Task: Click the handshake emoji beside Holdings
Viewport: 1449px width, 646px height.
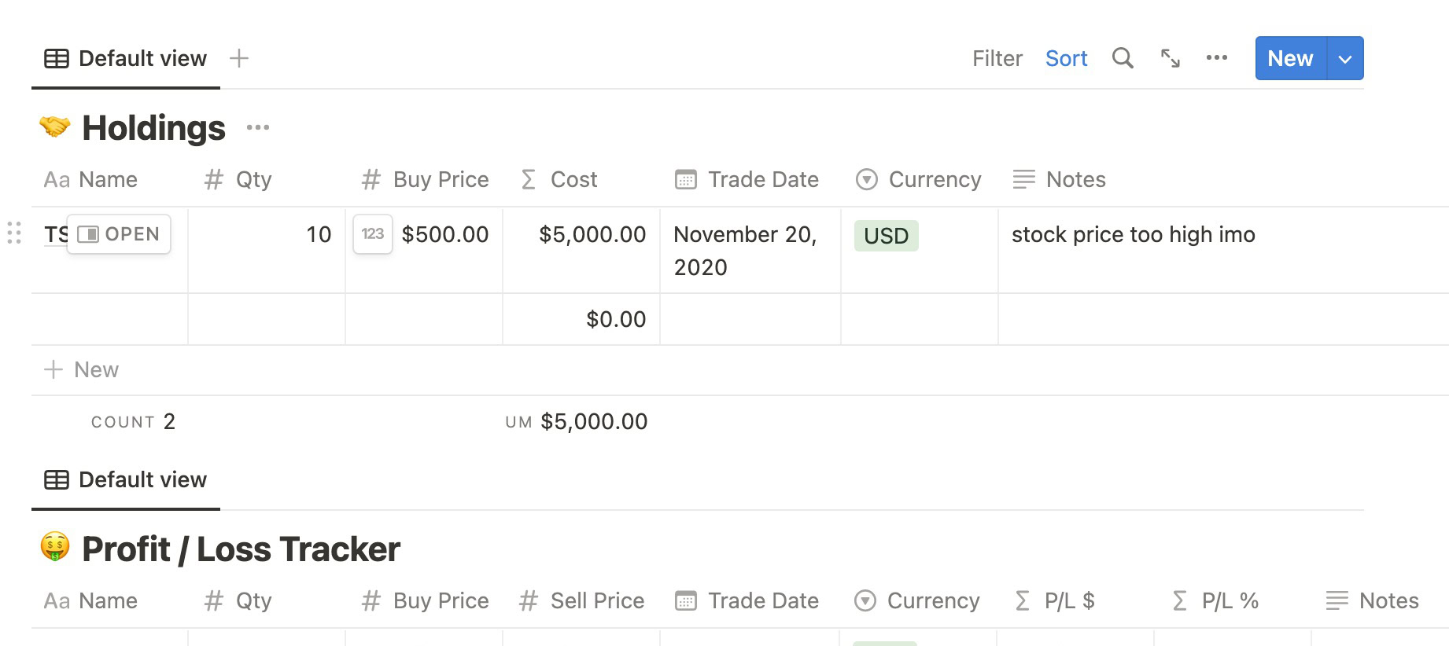Action: coord(55,127)
